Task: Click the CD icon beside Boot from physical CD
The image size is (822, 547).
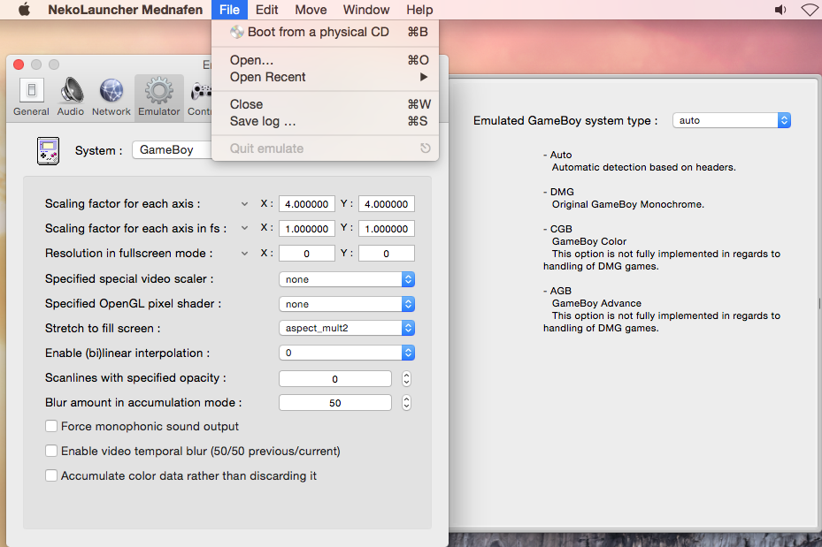Action: [x=237, y=32]
